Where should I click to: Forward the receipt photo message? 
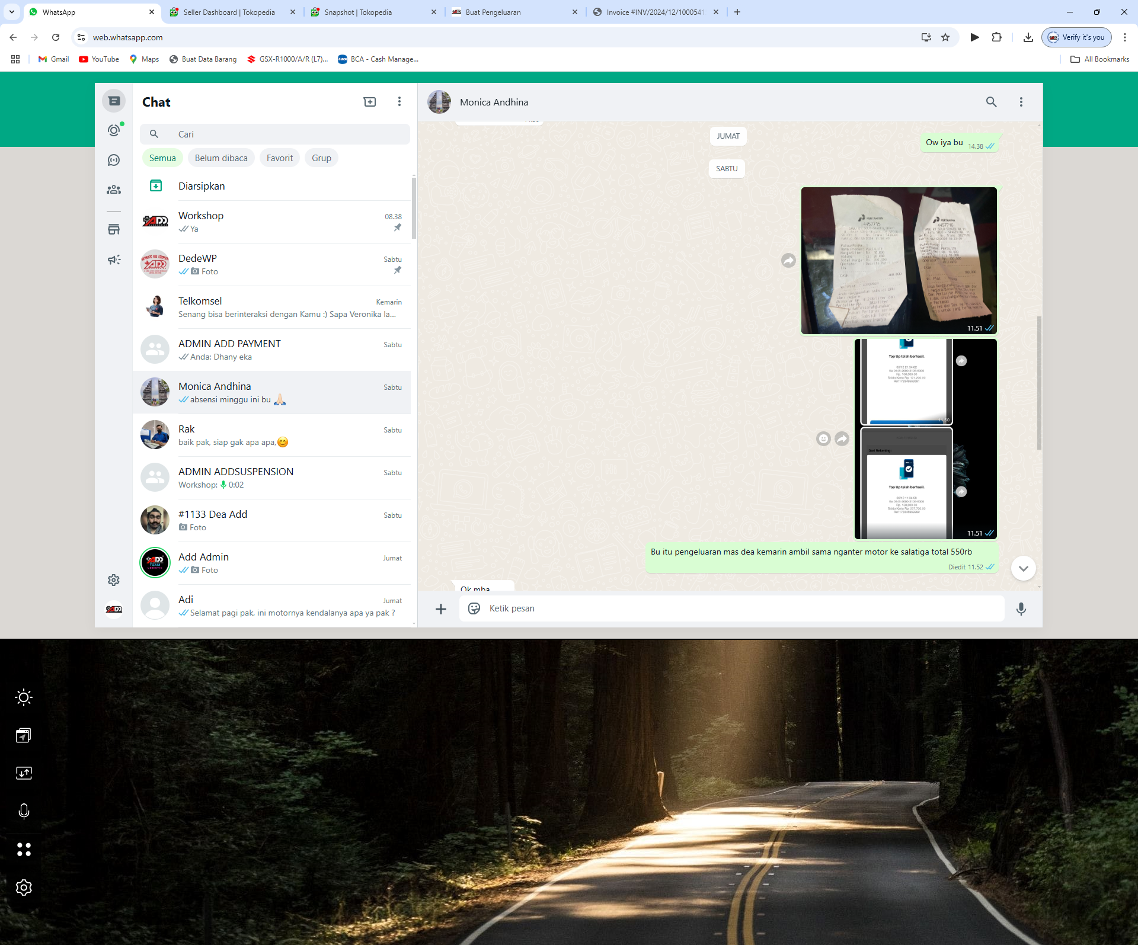click(788, 261)
